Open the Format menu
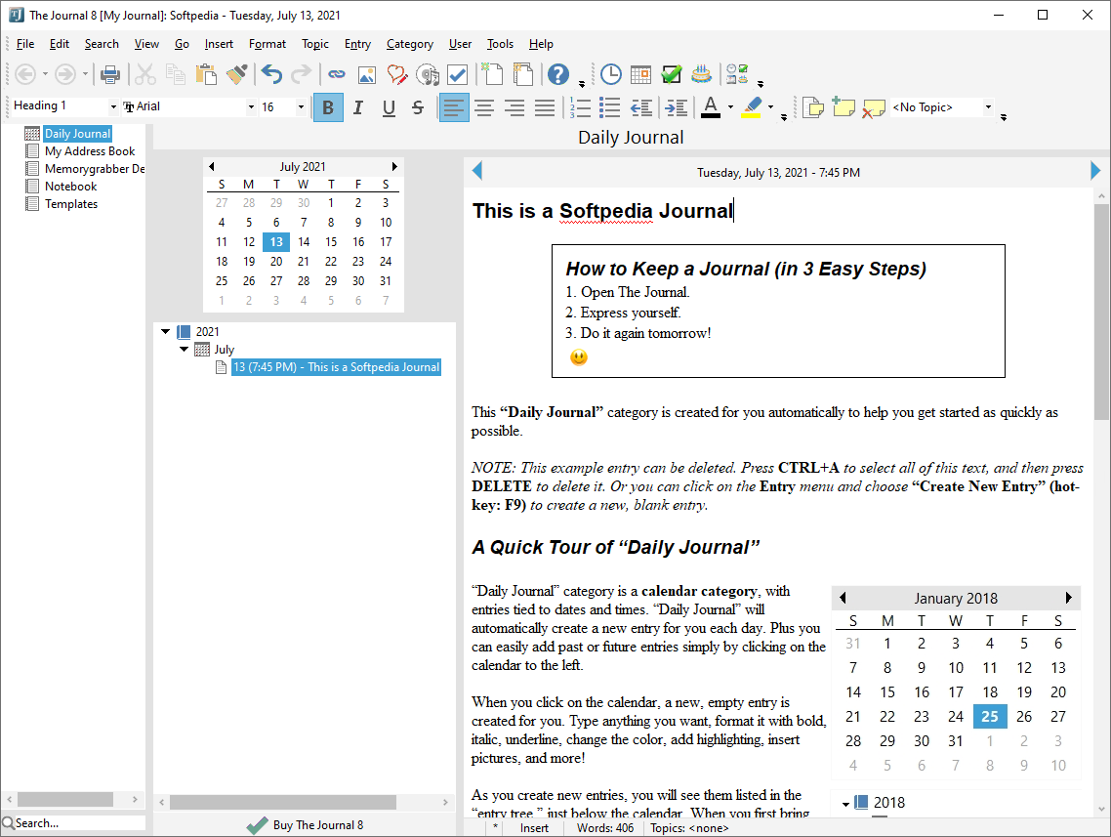 pyautogui.click(x=267, y=44)
